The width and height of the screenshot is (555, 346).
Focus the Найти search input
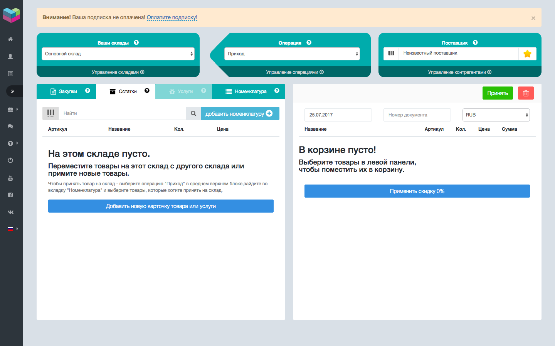click(122, 113)
